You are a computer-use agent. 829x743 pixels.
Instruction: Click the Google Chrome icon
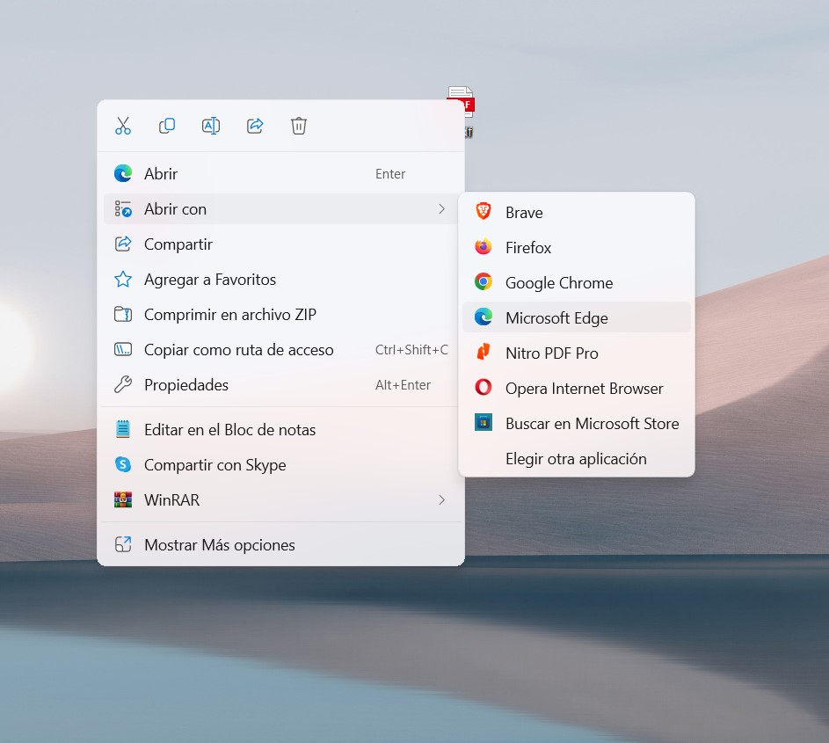(484, 282)
